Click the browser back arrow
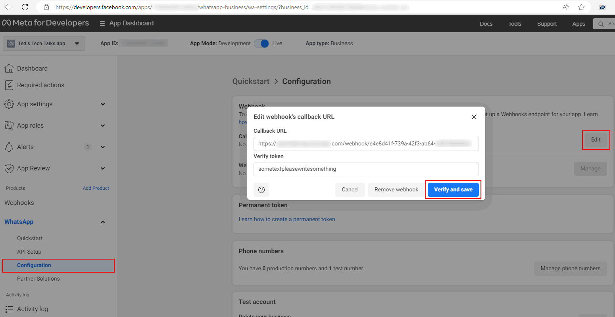The width and height of the screenshot is (615, 317). [x=8, y=7]
